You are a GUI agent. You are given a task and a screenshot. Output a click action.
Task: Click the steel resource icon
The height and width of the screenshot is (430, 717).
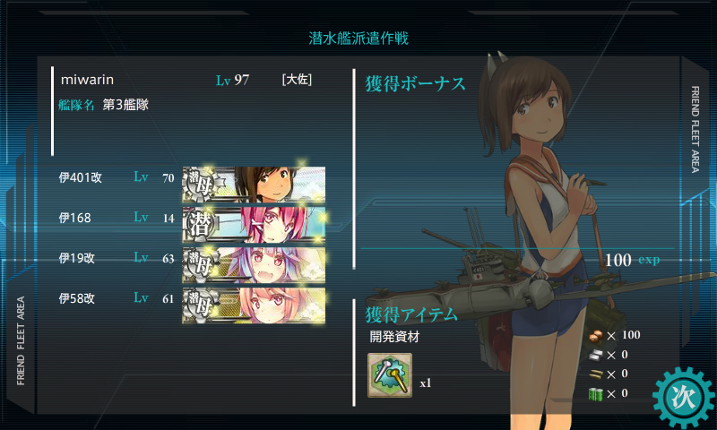595,355
